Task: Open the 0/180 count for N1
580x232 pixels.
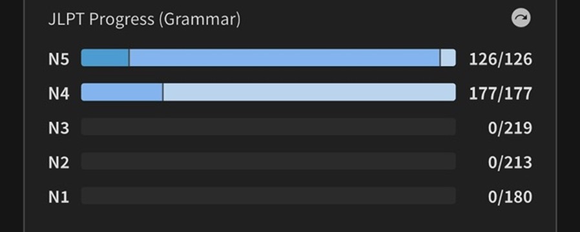Action: point(510,197)
